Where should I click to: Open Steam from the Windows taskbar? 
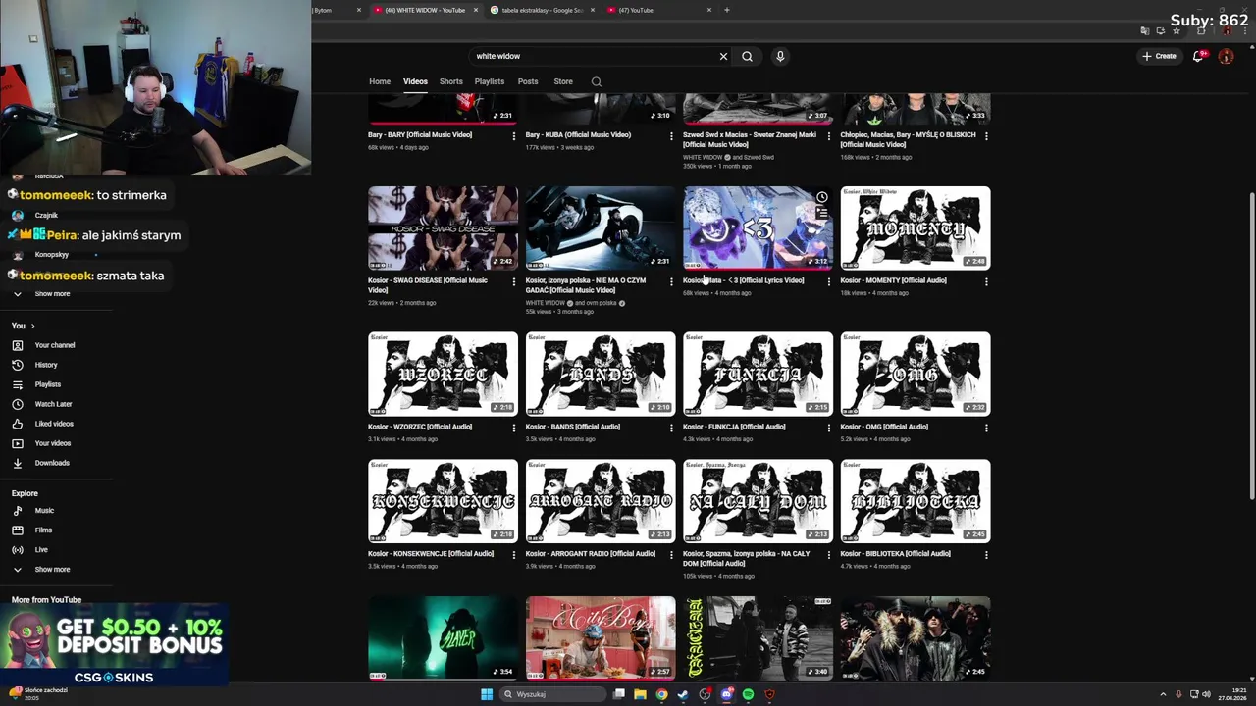point(683,694)
